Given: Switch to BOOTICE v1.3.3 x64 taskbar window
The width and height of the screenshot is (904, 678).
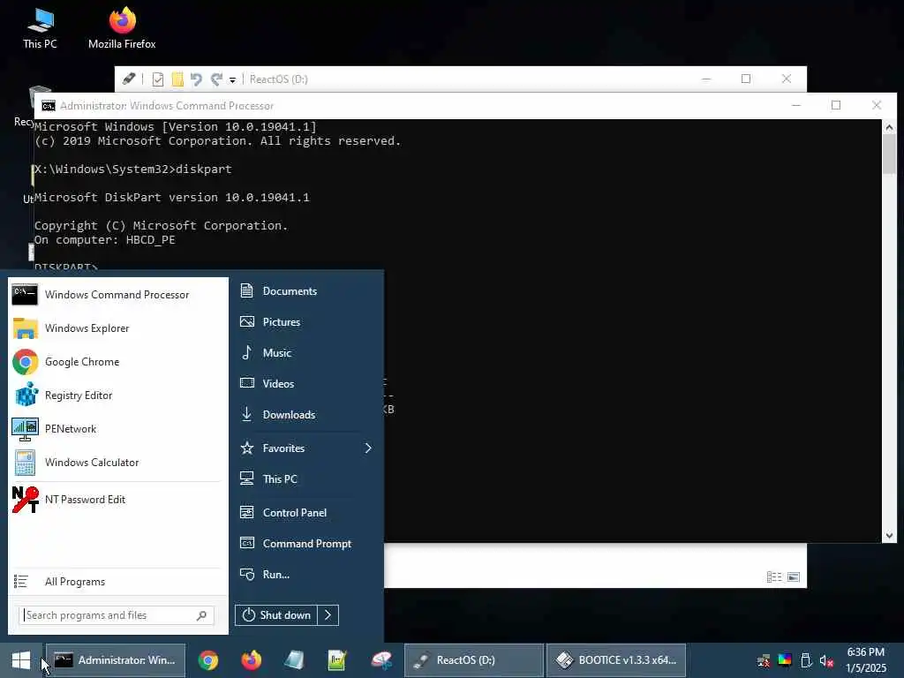Looking at the screenshot, I should click(x=616, y=660).
